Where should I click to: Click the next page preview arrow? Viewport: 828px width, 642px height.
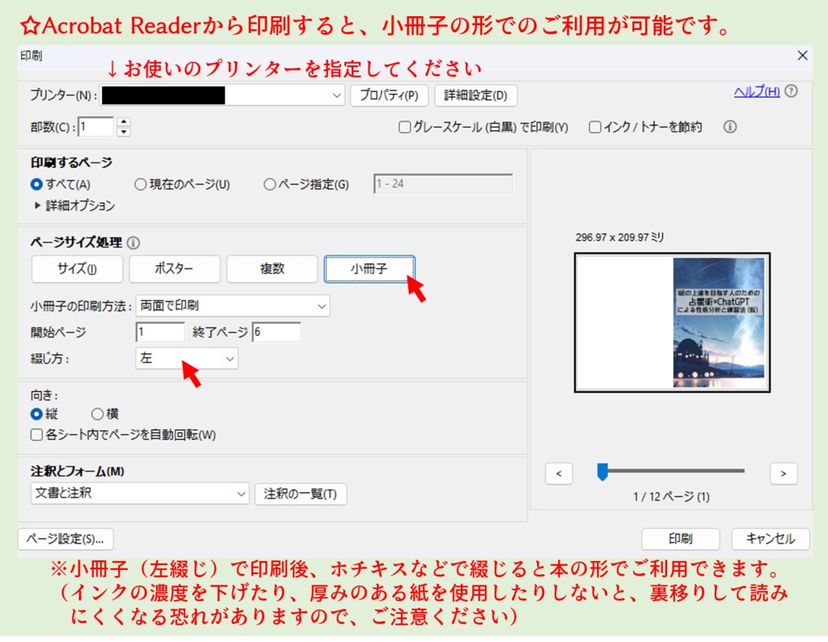[x=783, y=473]
